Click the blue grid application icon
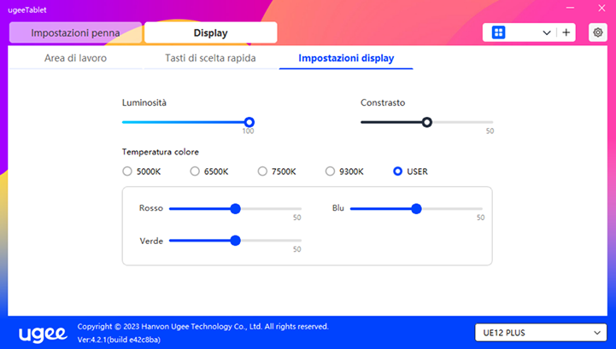The width and height of the screenshot is (616, 349). pos(499,32)
